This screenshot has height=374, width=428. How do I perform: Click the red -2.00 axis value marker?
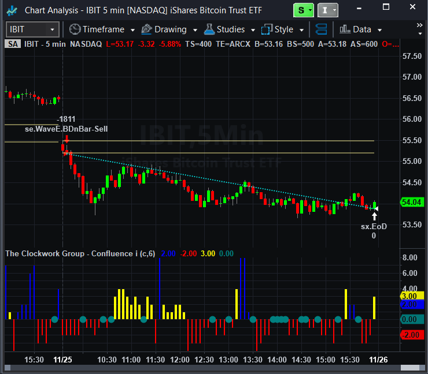click(x=412, y=335)
